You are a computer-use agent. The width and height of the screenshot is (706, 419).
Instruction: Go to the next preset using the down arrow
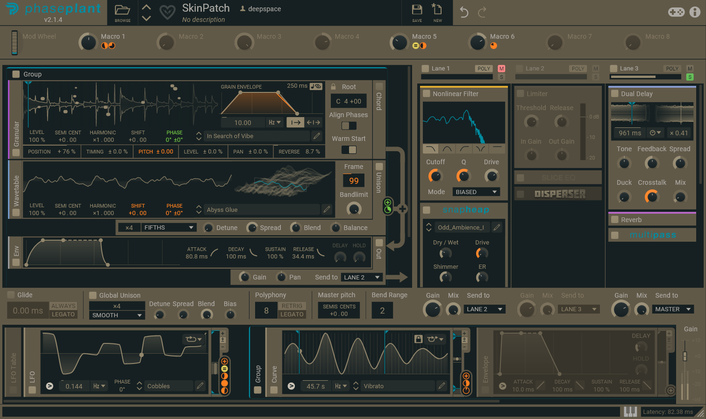click(146, 18)
